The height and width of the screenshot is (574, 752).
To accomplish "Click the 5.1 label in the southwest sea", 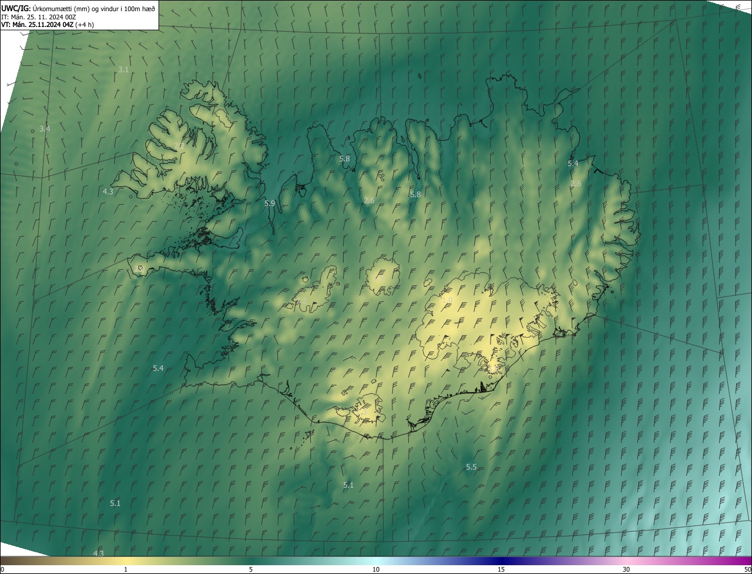I will (x=115, y=503).
